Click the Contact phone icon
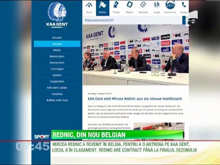 pos(184,5)
